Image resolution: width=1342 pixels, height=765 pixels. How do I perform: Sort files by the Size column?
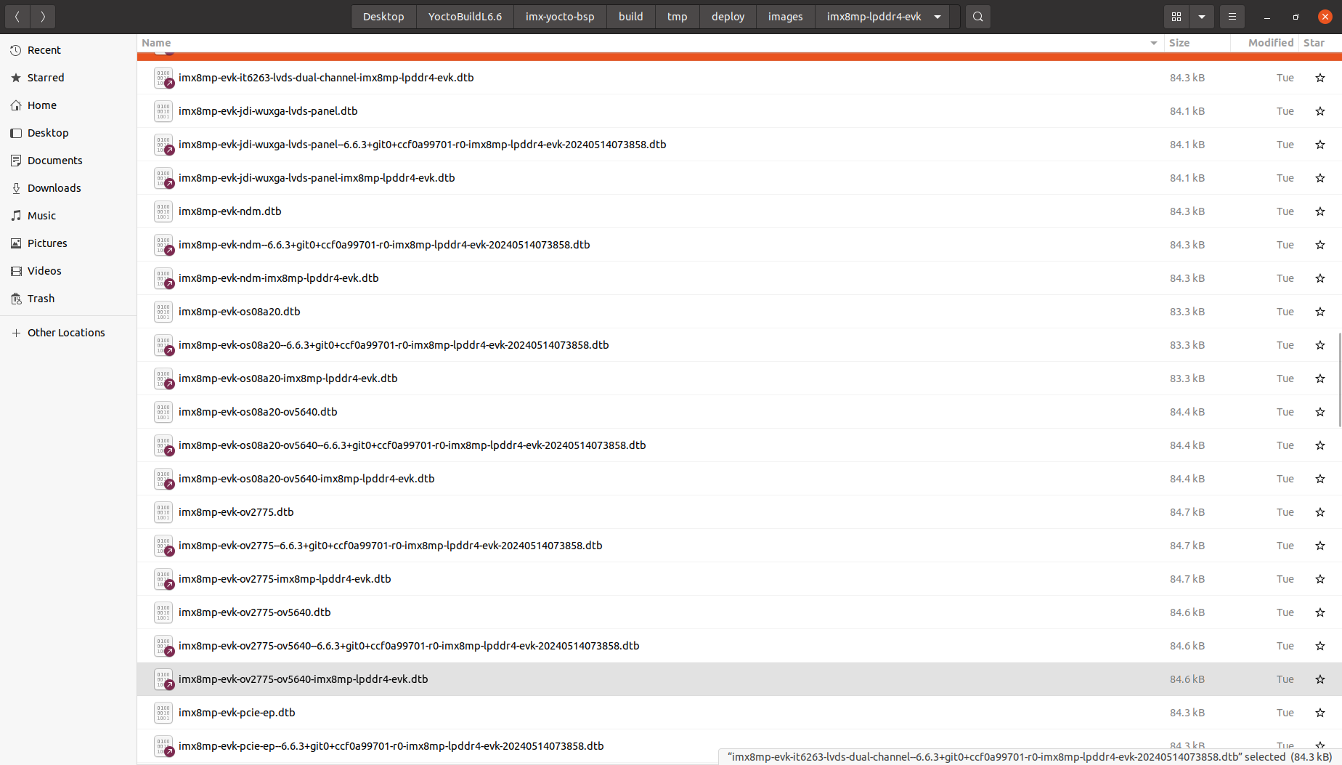pos(1179,43)
